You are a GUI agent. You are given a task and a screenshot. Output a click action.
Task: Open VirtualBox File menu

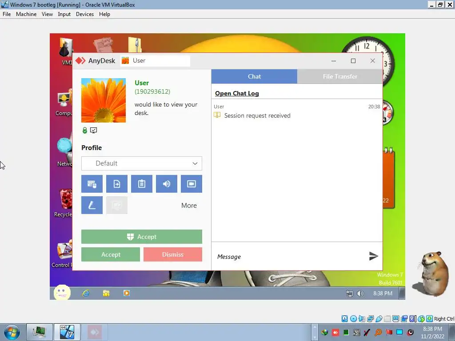(6, 14)
